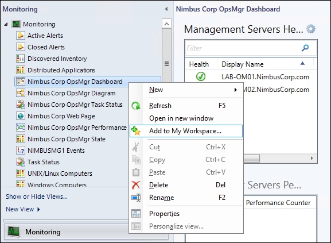Click the Performance Counter column header
The image size is (331, 243).
278,203
